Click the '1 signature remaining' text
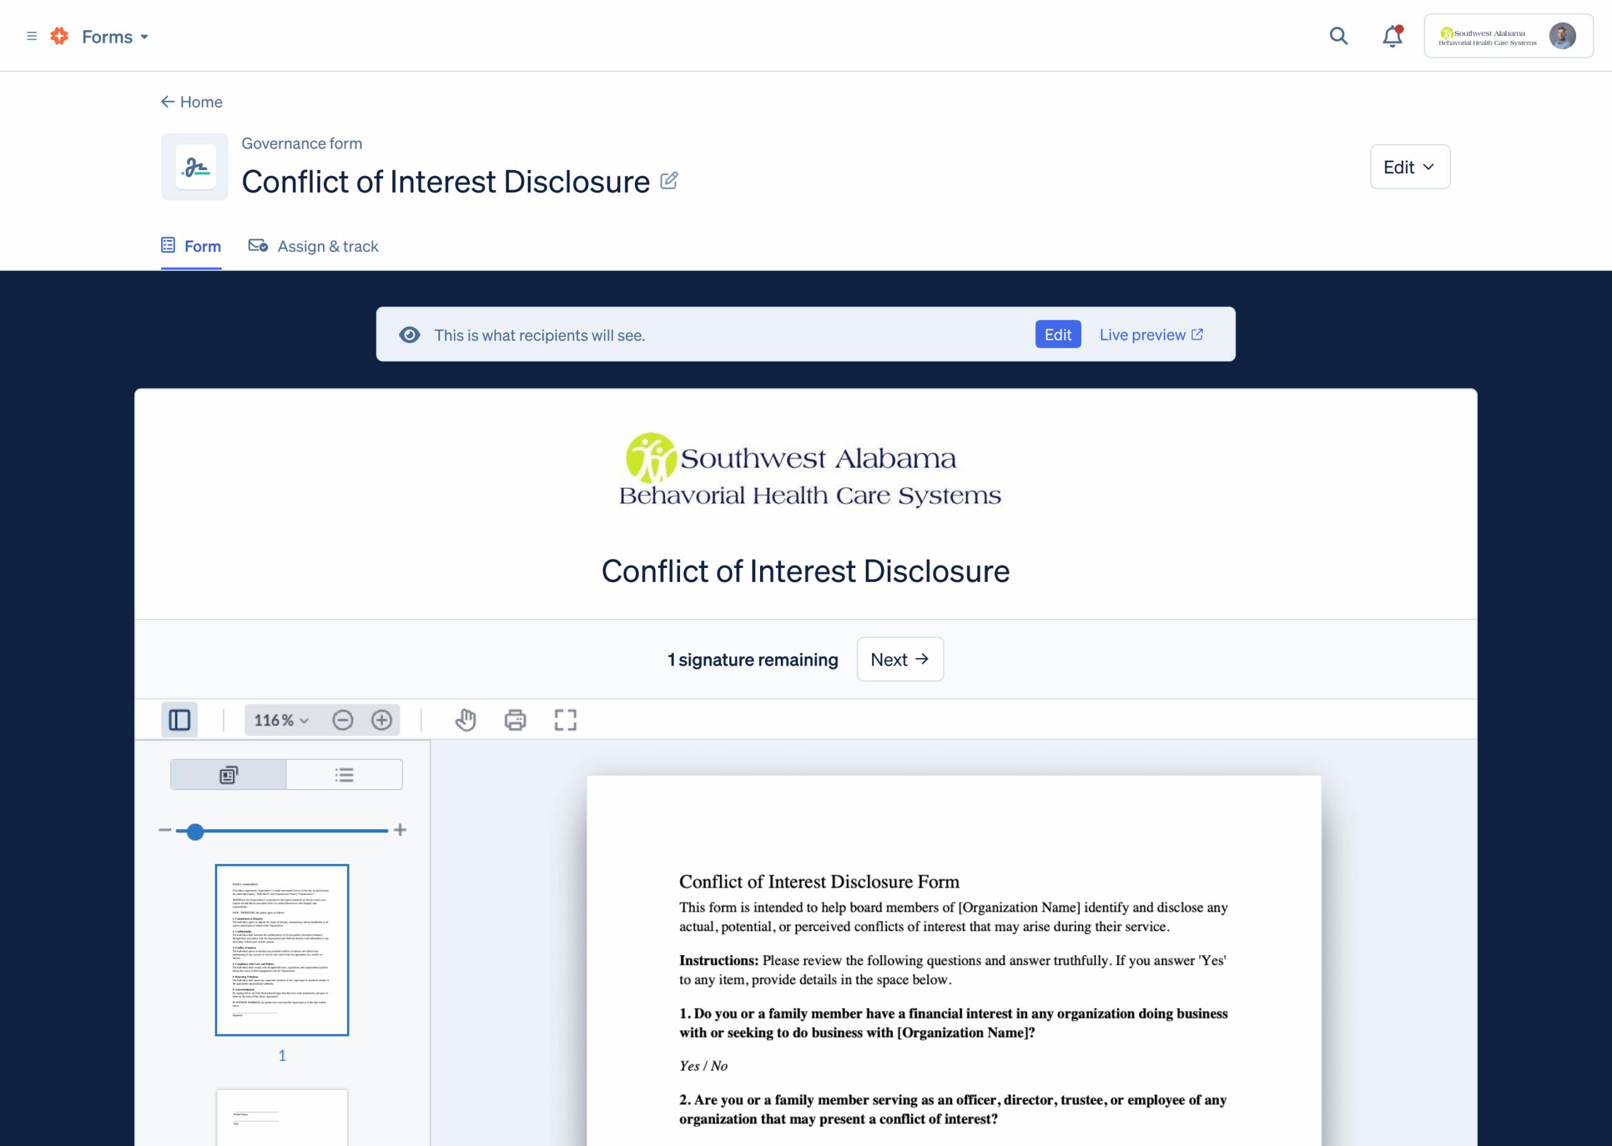 [x=752, y=659]
